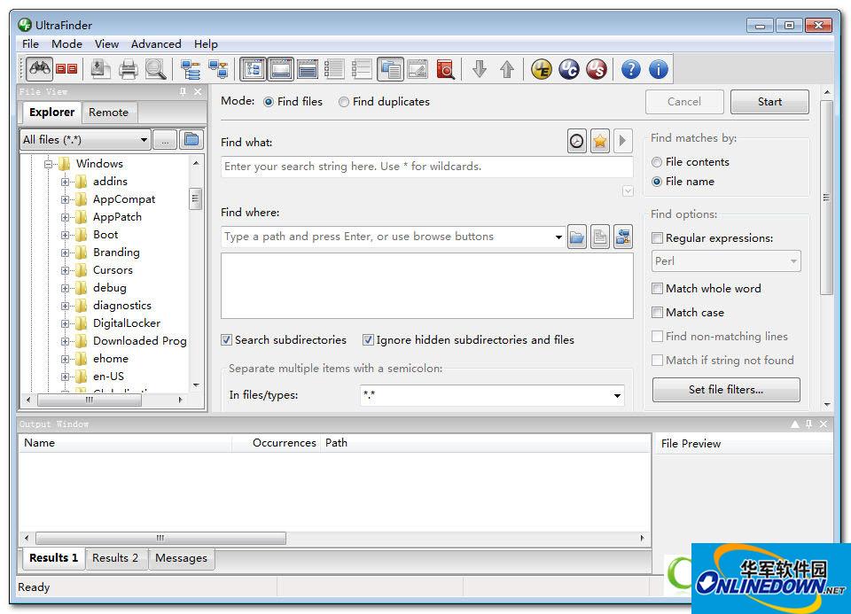Click the blue help question mark icon

pos(630,69)
